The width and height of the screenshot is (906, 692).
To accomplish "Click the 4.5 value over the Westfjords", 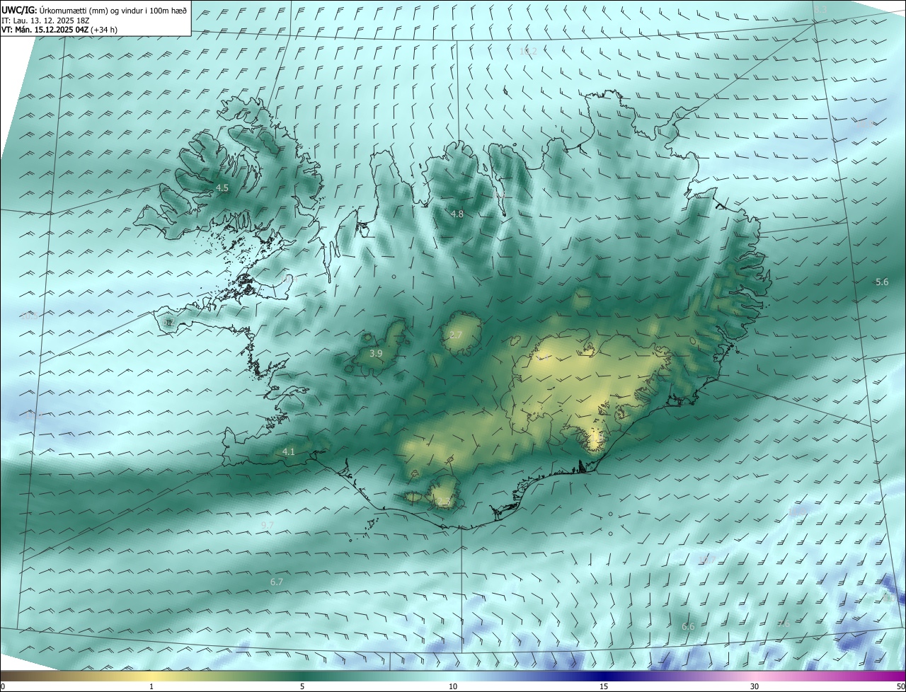I will pos(222,188).
